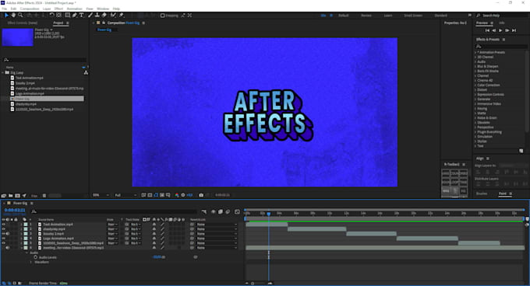Image resolution: width=530 pixels, height=286 pixels.
Task: Select the Pen tool
Action: click(74, 16)
